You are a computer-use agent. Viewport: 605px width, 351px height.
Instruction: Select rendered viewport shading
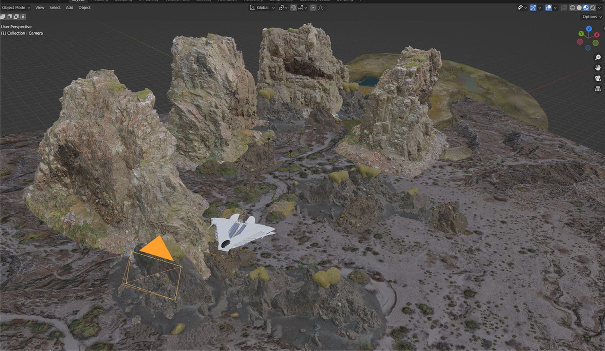point(593,8)
